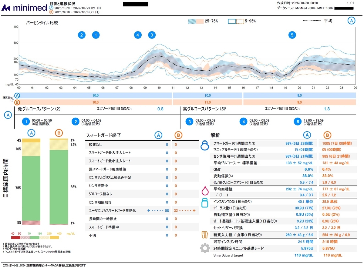The width and height of the screenshot is (364, 268).
Task: Select chart marker 3 above the 09 hour
Action: pos(152,35)
